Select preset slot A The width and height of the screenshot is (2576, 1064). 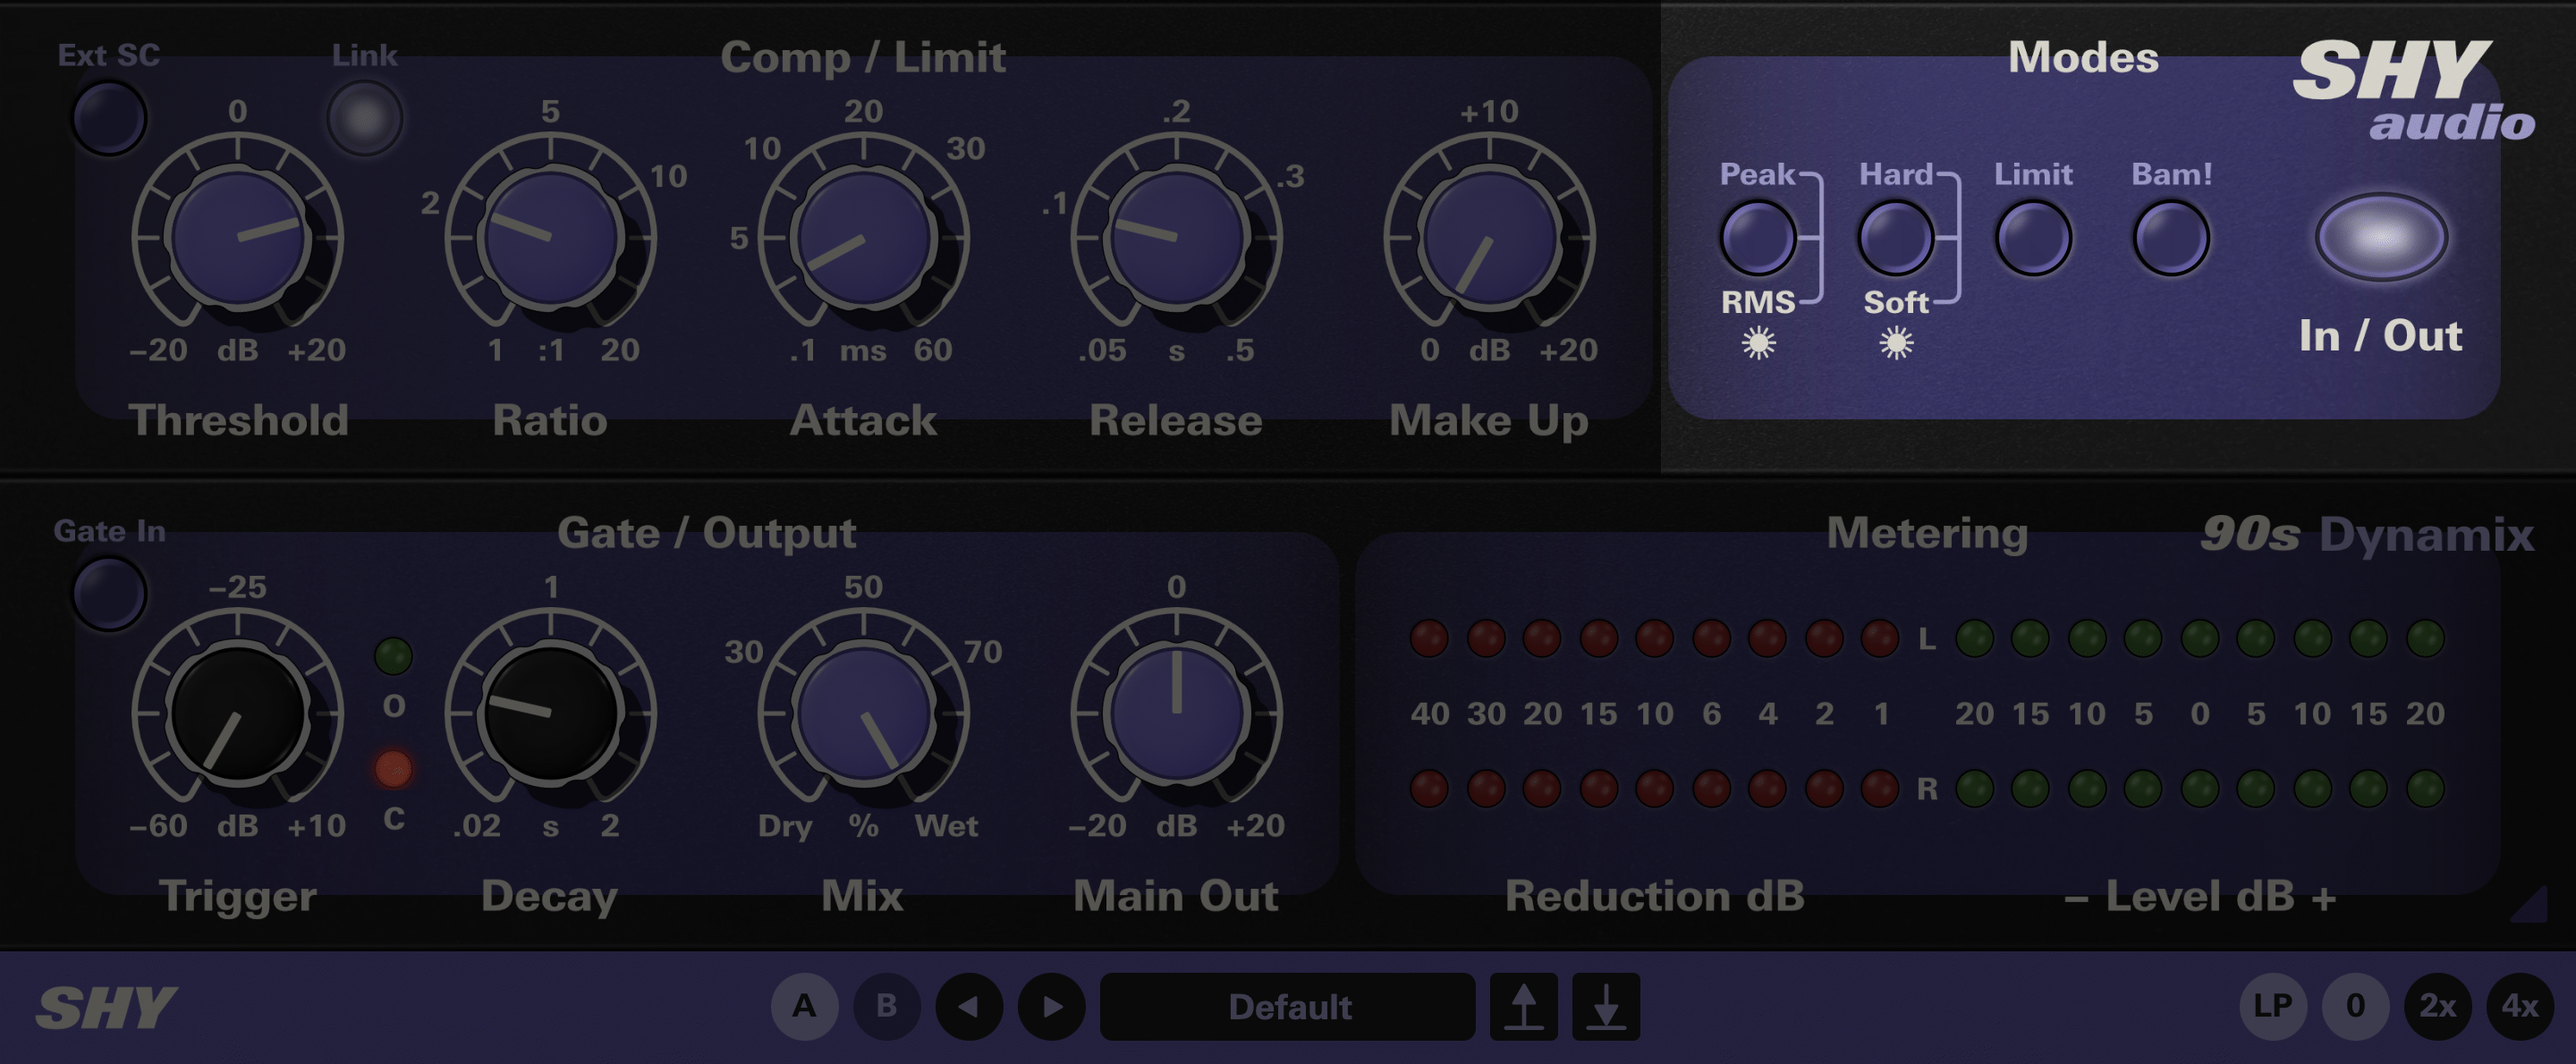tap(805, 1008)
